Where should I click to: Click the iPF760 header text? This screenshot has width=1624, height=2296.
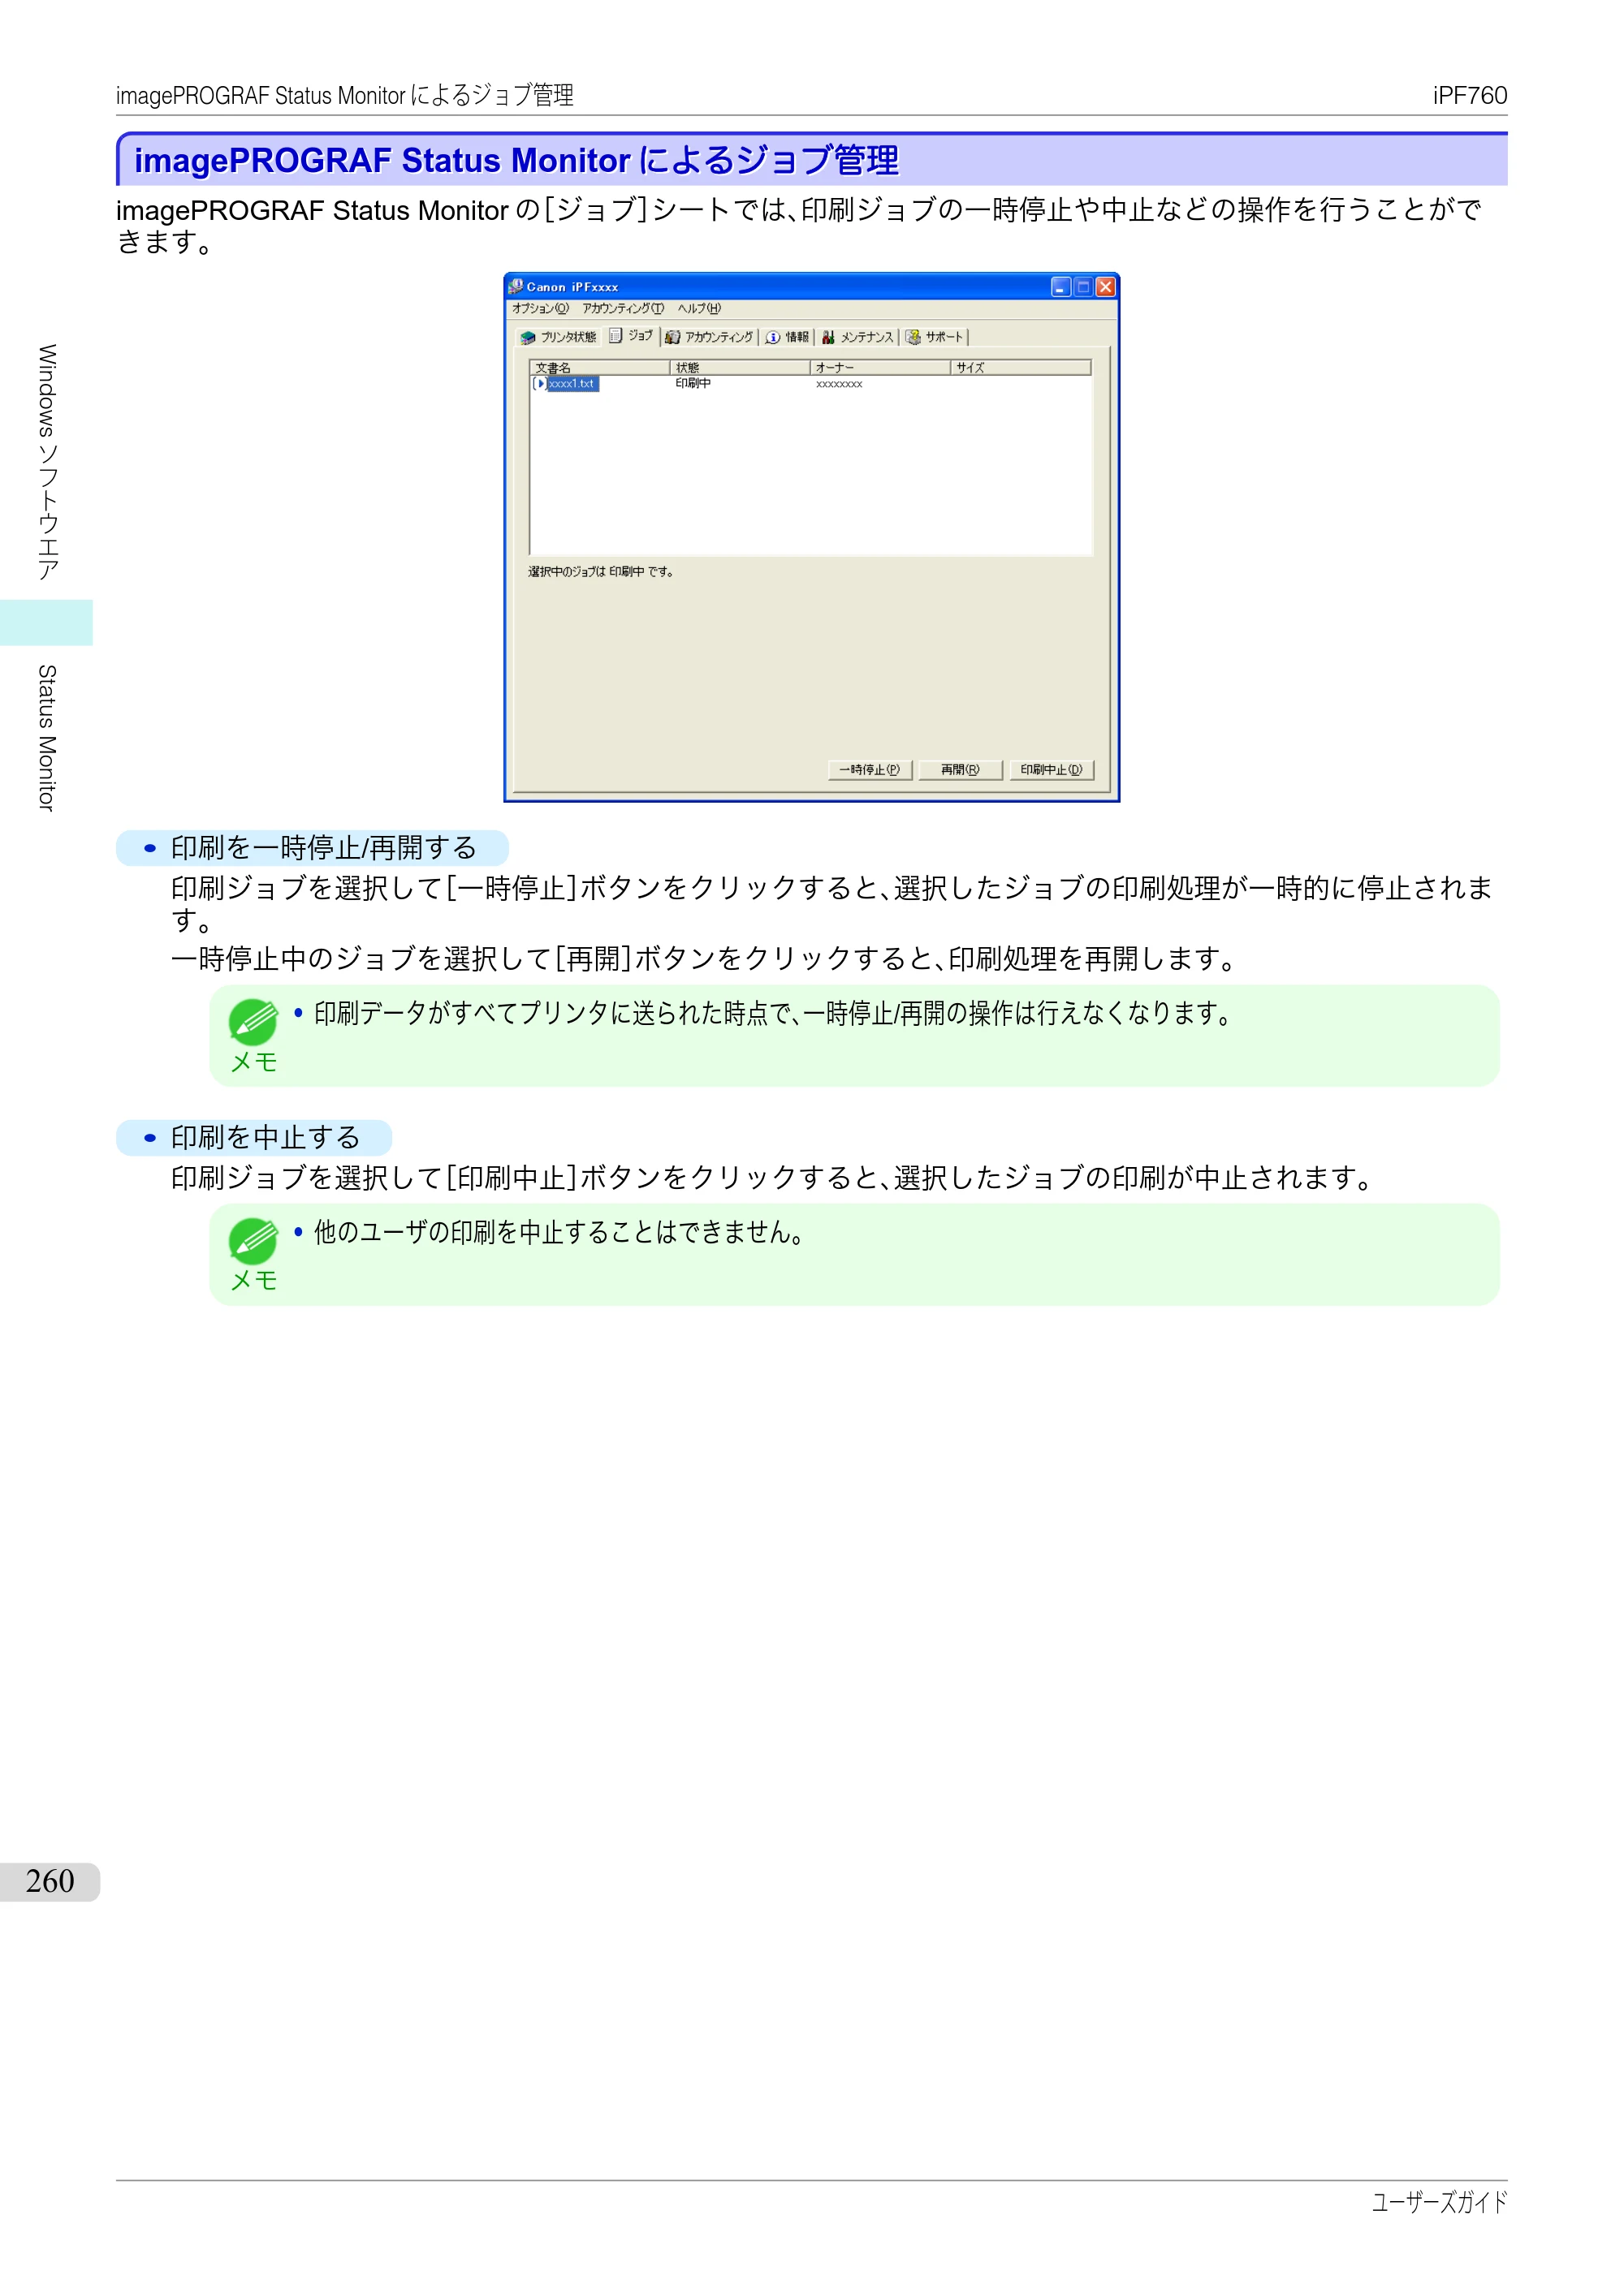click(1469, 95)
